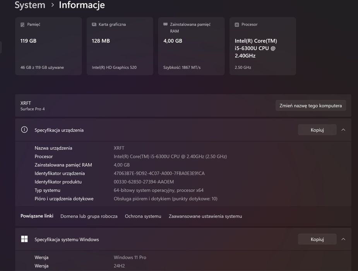The image size is (358, 271).
Task: Click the Zainstalowana pamięć RAM icon
Action: click(165, 24)
